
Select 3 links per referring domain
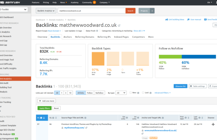66,93
